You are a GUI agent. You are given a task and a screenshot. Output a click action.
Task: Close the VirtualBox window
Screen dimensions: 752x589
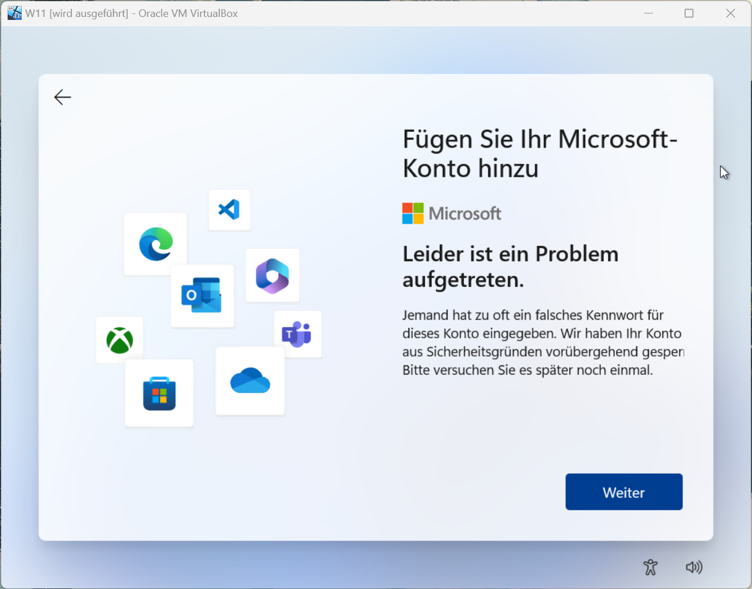[730, 13]
